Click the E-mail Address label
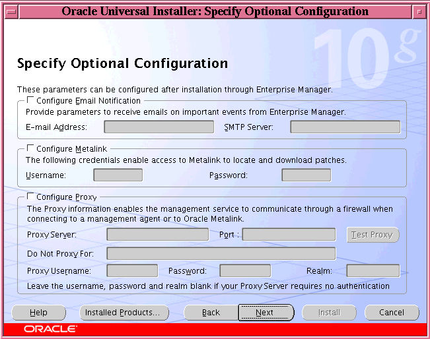 click(56, 127)
